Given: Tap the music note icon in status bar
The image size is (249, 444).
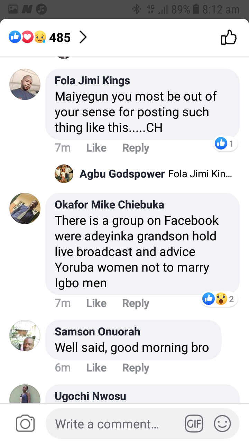Looking at the screenshot, I should point(41,9).
